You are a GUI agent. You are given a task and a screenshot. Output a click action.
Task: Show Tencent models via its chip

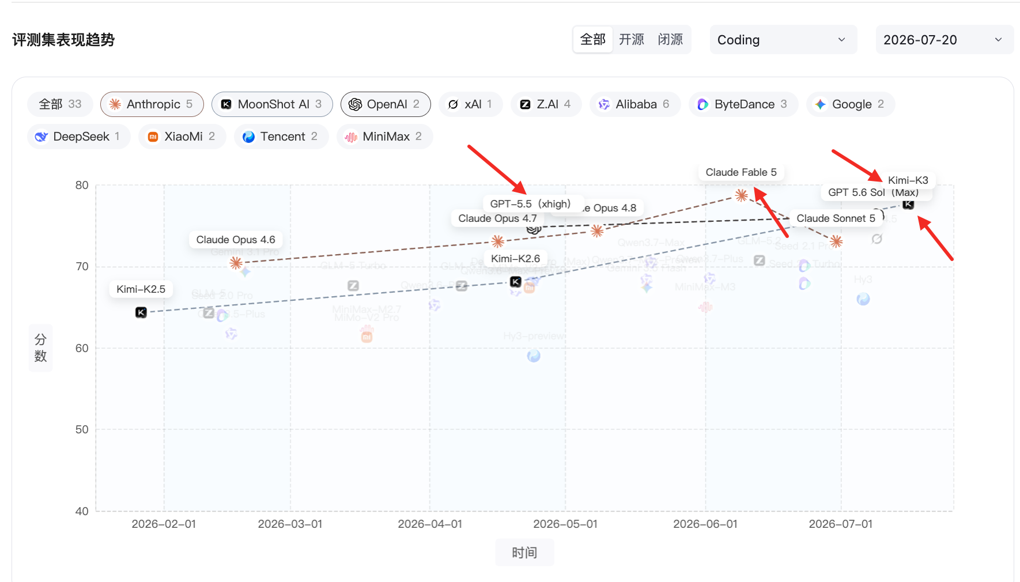pyautogui.click(x=281, y=137)
